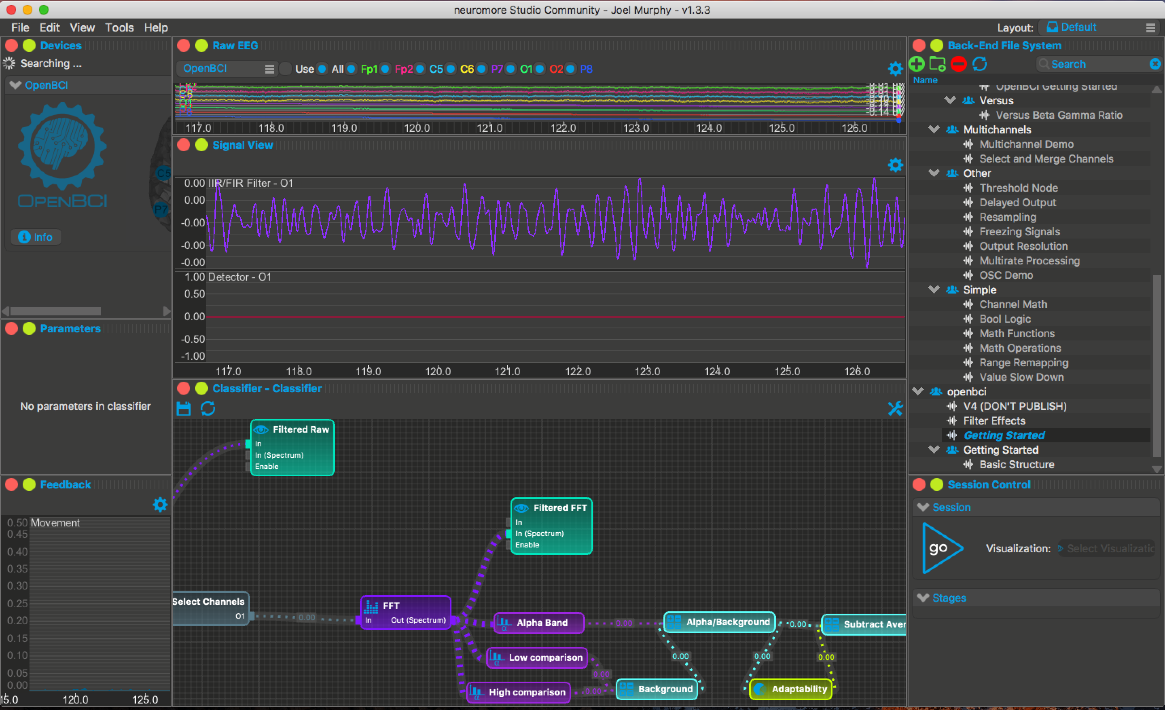Toggle the checkbox left of O2 channel
The width and height of the screenshot is (1165, 710).
(x=540, y=69)
